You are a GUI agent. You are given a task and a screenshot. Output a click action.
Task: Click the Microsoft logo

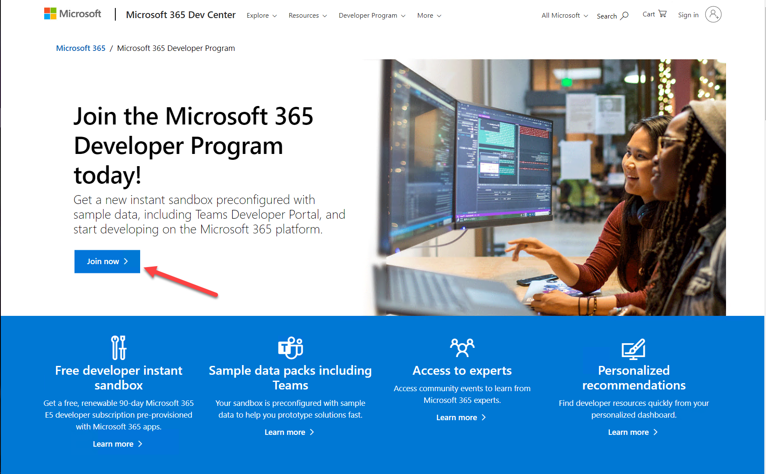(x=72, y=14)
